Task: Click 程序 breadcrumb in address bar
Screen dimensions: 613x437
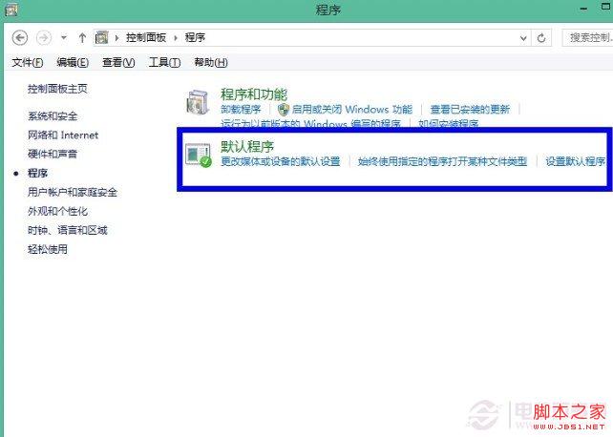Action: tap(195, 37)
